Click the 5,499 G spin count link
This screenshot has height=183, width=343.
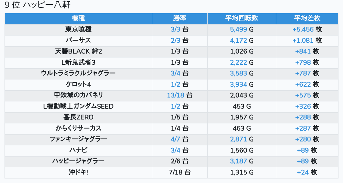(239, 29)
